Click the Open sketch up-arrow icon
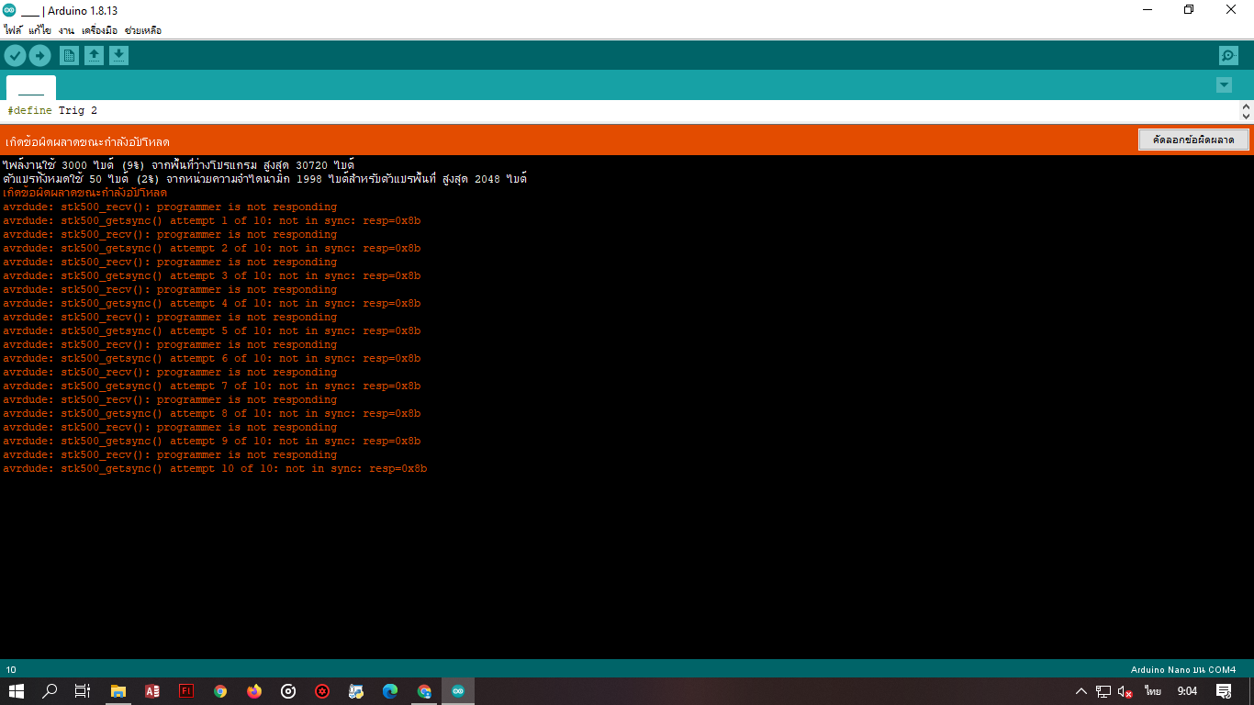The height and width of the screenshot is (705, 1254). coord(94,56)
